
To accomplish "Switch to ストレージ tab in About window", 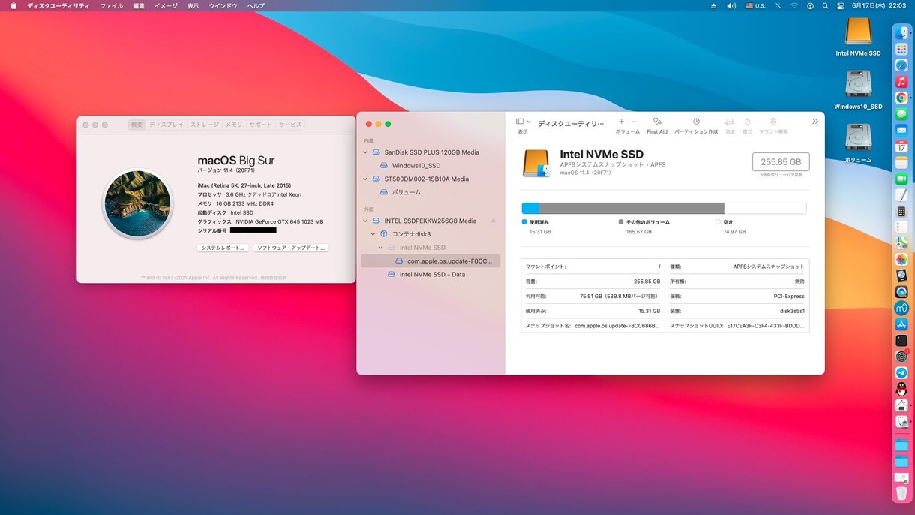I will [x=204, y=125].
